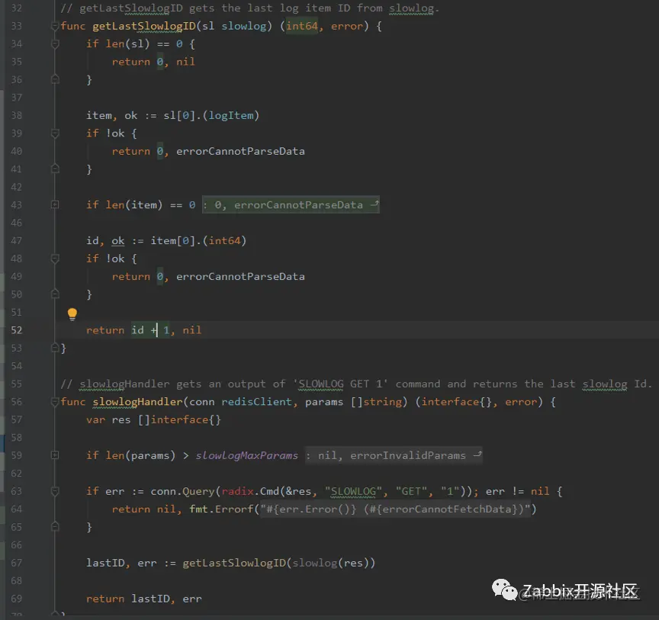This screenshot has width=659, height=620.
Task: Click fmt.Errorf call on line 64
Action: click(x=221, y=509)
